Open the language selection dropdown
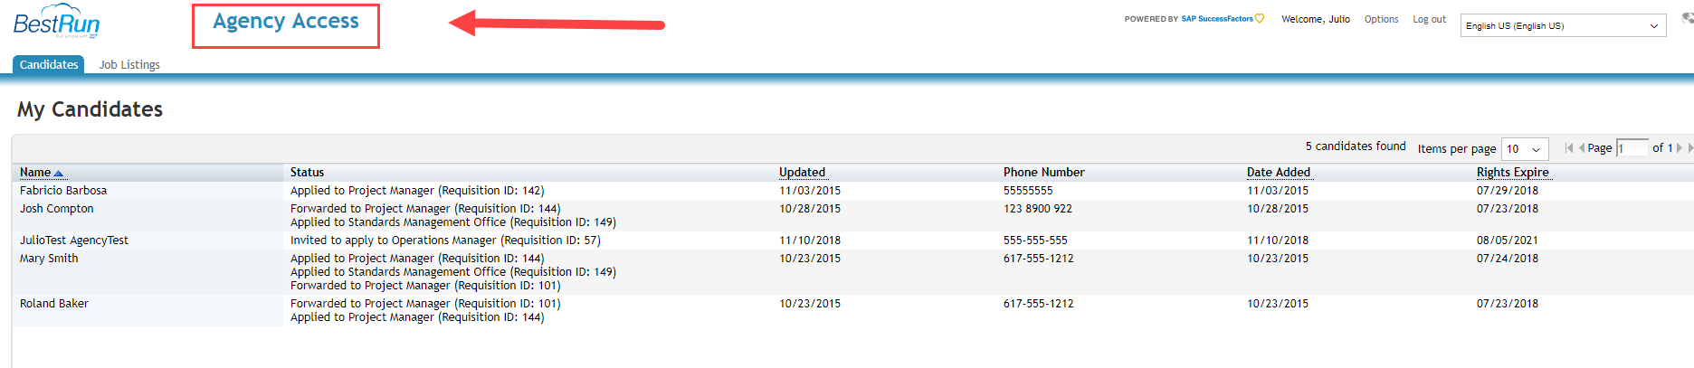 click(x=1563, y=25)
